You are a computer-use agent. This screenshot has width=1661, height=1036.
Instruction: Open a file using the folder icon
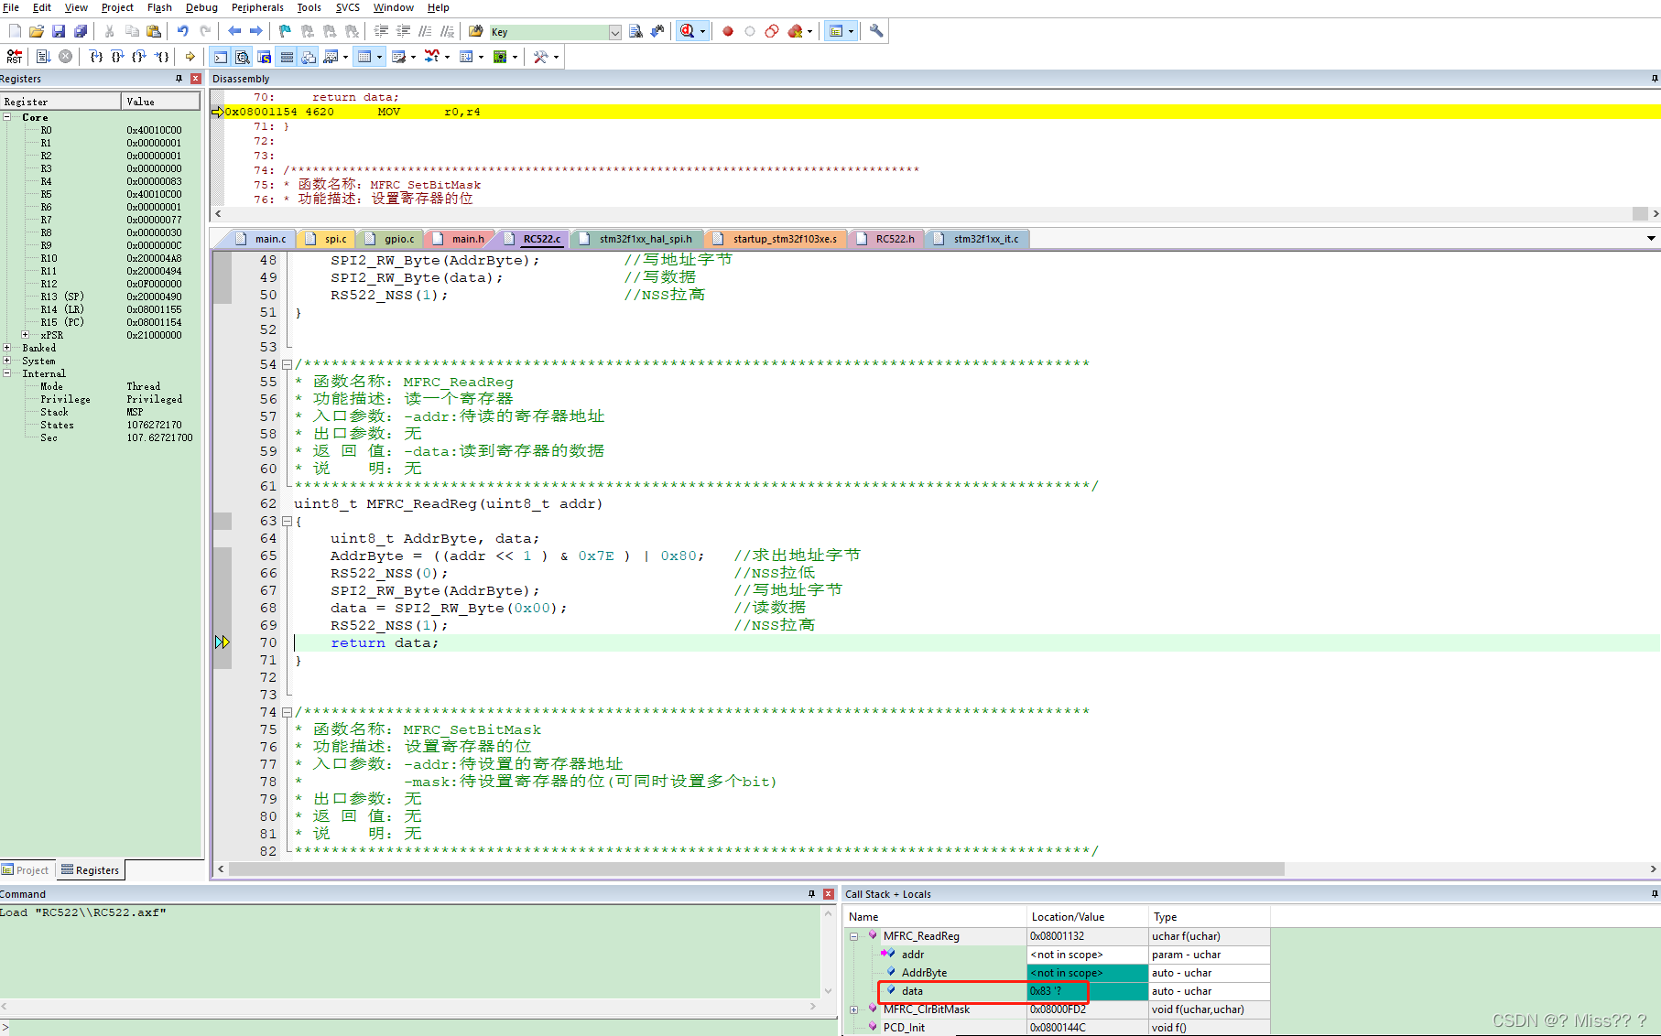click(37, 31)
